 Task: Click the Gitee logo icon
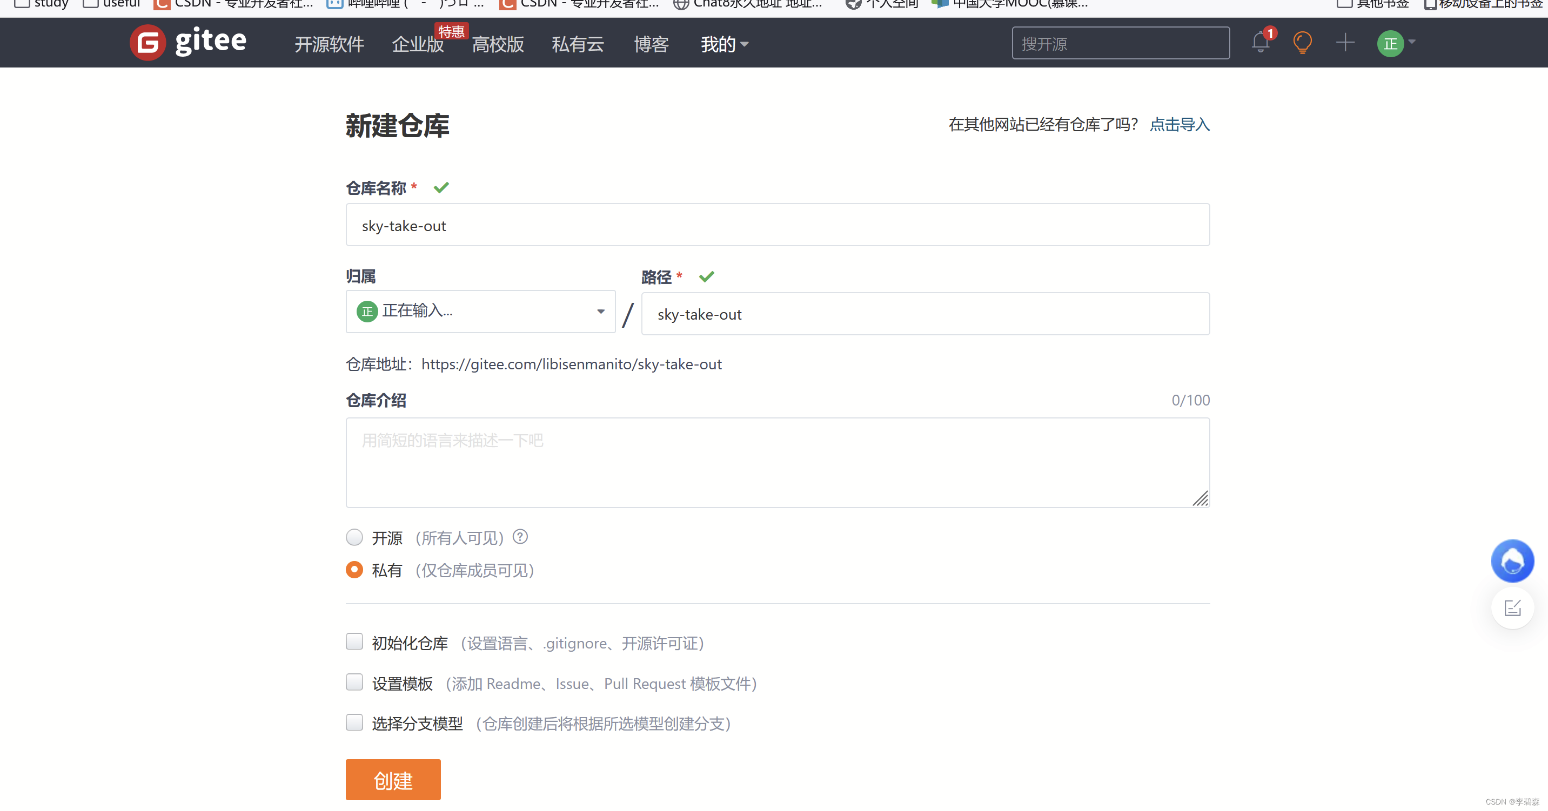point(148,43)
